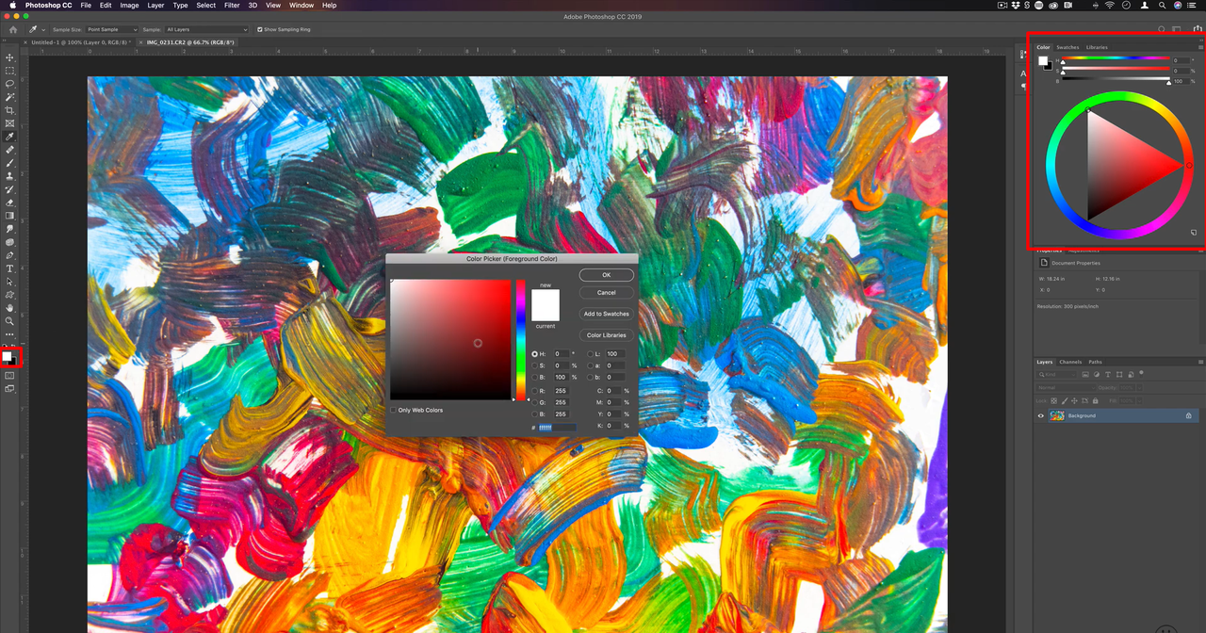The width and height of the screenshot is (1206, 633).
Task: Go to the Home screen icon
Action: (x=13, y=29)
